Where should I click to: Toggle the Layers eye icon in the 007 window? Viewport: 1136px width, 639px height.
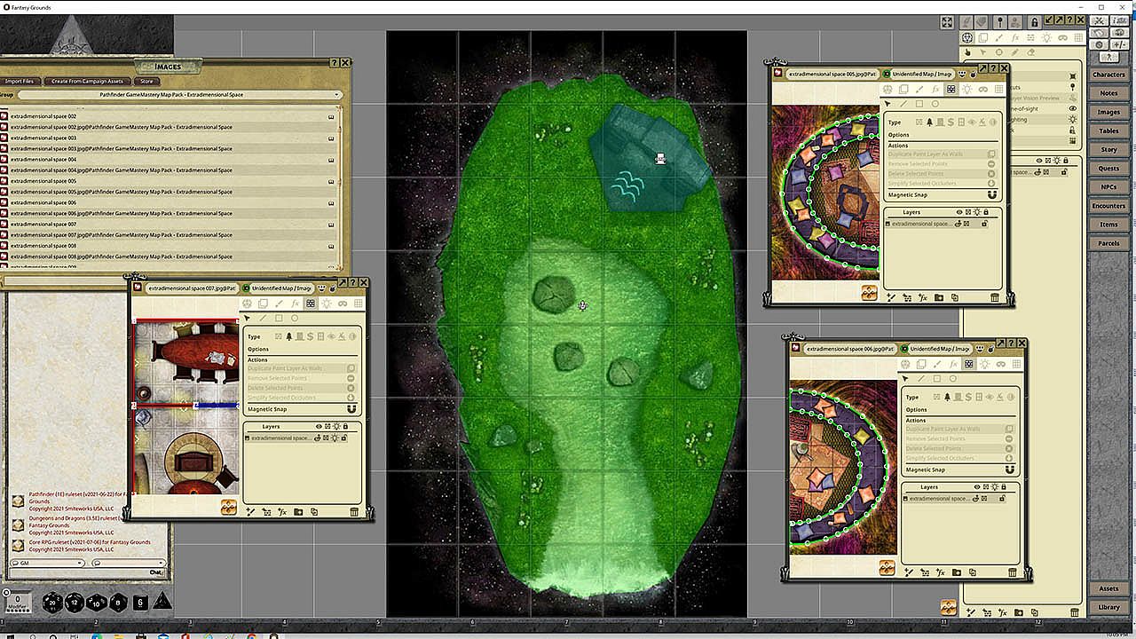(x=319, y=426)
